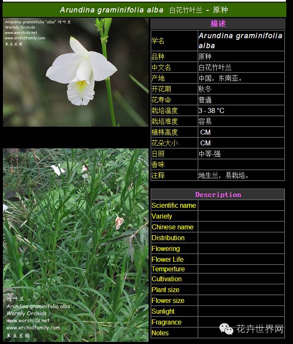
Task: Click www.orchidfamily.com text on the top photo
Action: point(25,38)
